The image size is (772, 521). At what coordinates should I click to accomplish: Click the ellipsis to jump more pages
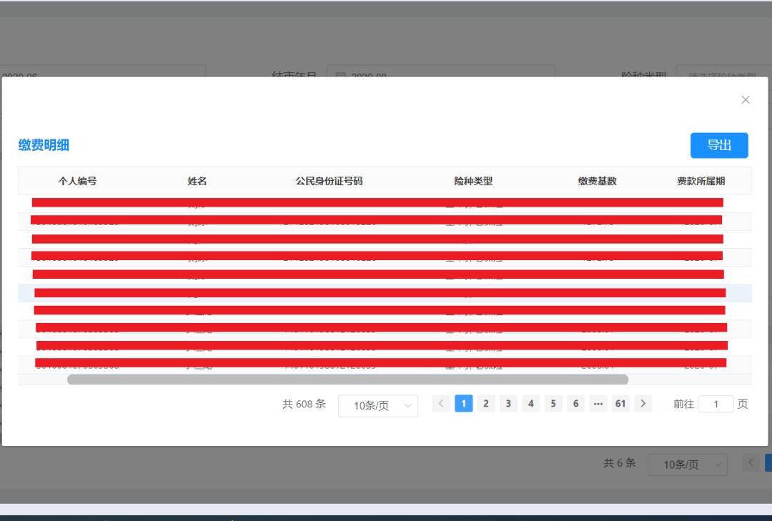point(598,404)
